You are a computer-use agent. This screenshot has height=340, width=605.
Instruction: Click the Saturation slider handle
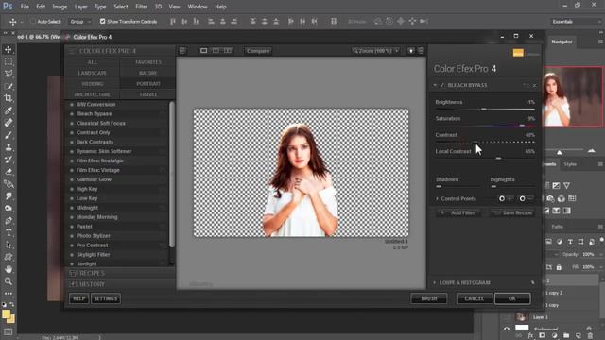(522, 126)
